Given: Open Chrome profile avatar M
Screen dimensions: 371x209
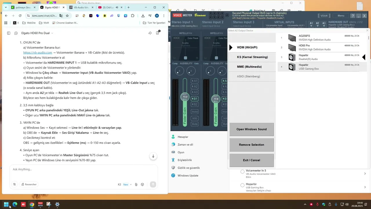Looking at the screenshot, I should [x=157, y=16].
